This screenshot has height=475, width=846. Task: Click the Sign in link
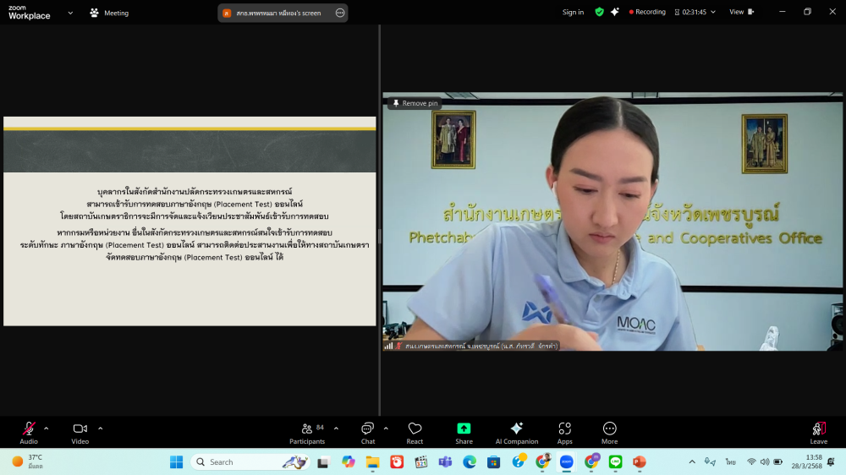click(573, 13)
